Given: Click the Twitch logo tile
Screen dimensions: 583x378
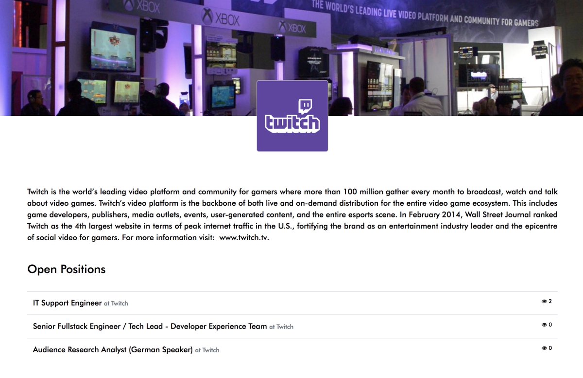Looking at the screenshot, I should tap(292, 116).
